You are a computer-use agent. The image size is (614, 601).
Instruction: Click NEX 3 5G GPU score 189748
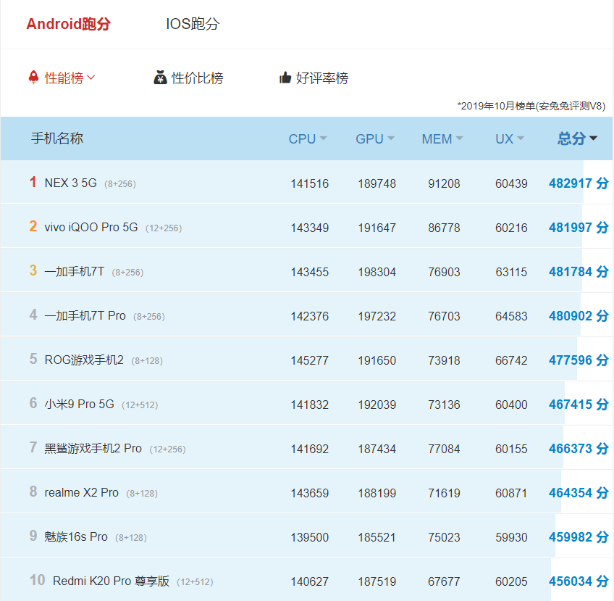click(x=377, y=183)
